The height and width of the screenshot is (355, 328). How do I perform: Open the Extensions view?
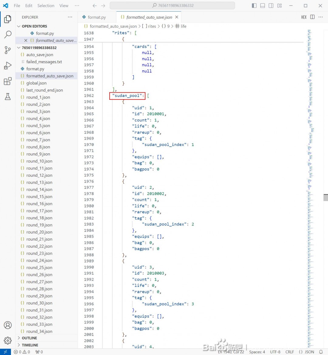point(8,81)
